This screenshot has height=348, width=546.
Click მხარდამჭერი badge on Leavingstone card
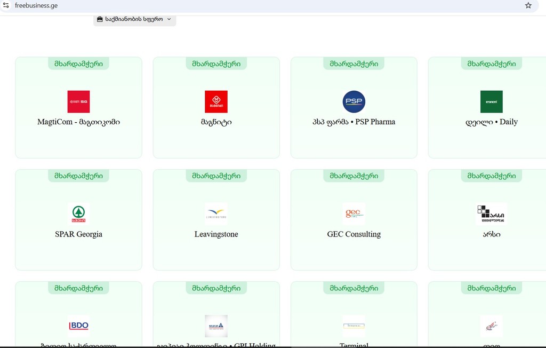pyautogui.click(x=216, y=176)
